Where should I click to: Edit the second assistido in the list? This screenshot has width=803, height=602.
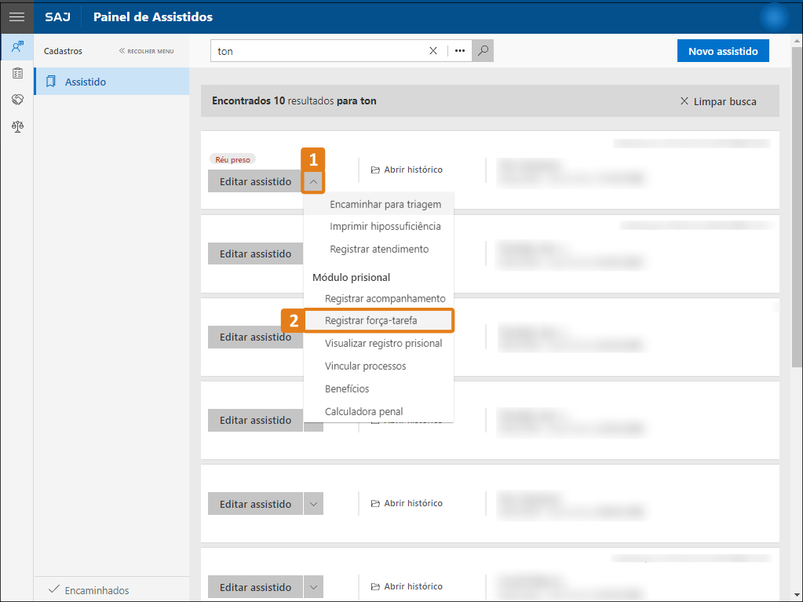[255, 254]
